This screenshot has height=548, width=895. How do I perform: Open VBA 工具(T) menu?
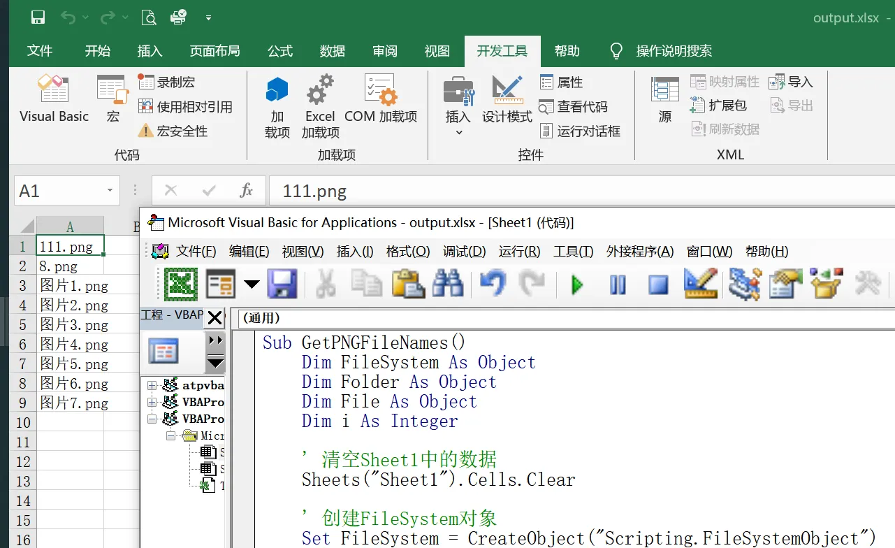tap(574, 252)
